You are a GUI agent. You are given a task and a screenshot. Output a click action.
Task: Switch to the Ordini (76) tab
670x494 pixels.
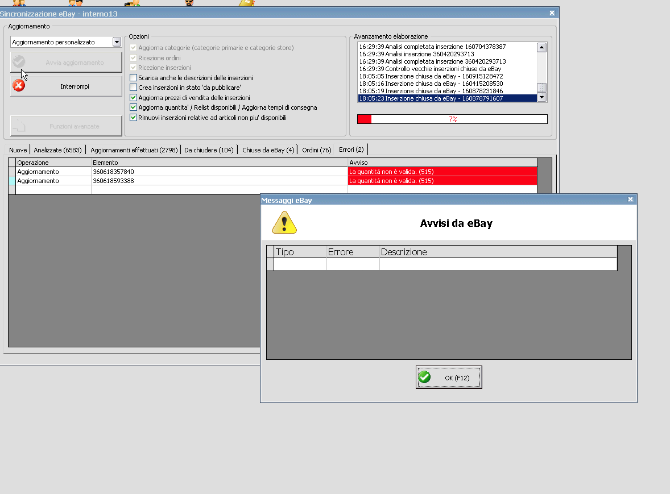coord(317,150)
